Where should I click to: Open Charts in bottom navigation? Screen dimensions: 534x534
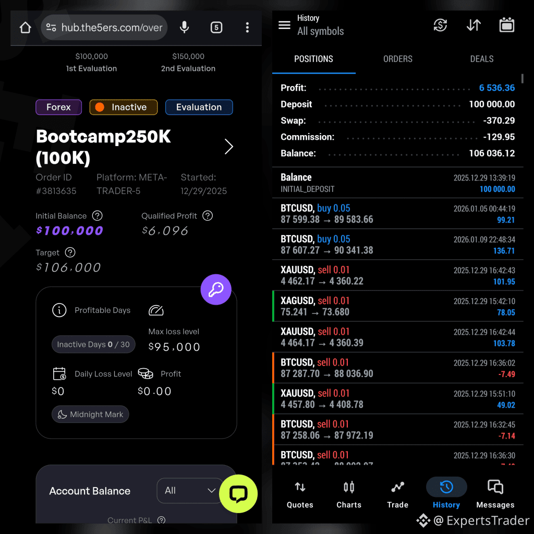coord(349,494)
